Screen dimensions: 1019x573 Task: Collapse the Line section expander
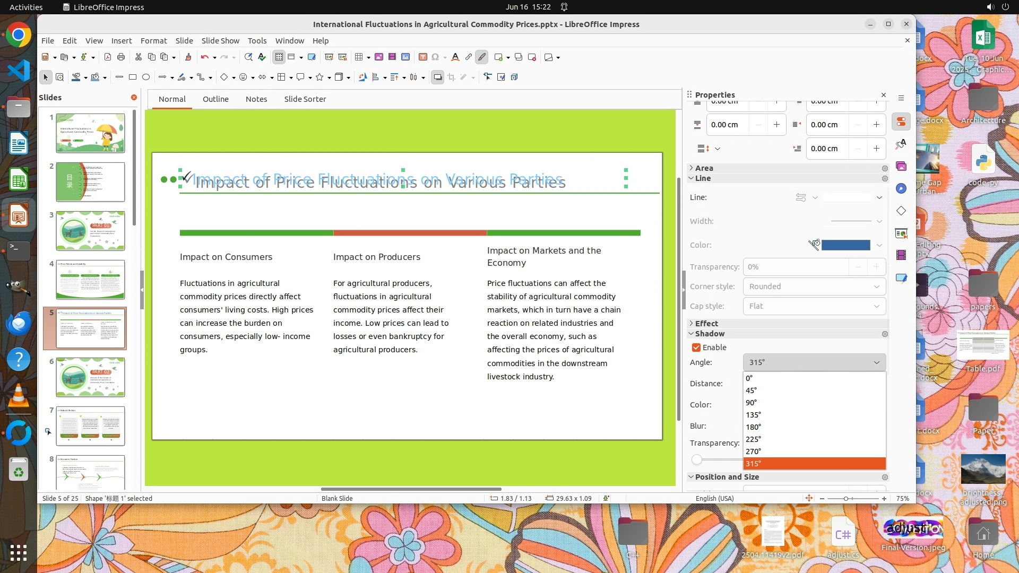tap(691, 178)
